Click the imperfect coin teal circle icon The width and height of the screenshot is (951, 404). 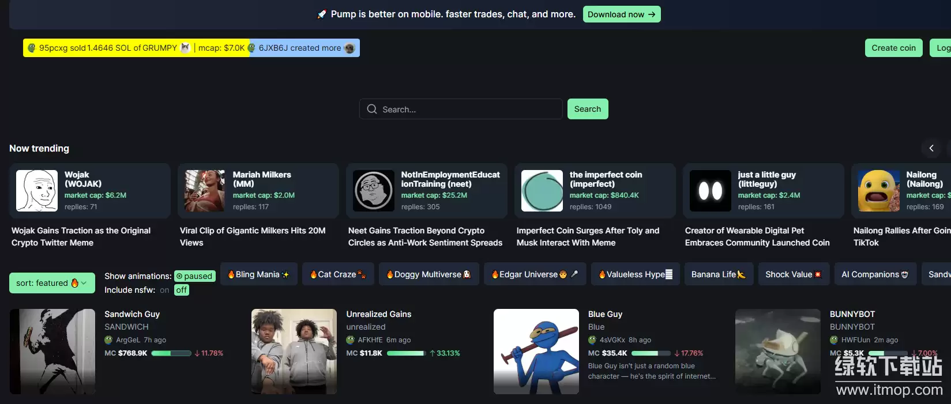pyautogui.click(x=542, y=191)
